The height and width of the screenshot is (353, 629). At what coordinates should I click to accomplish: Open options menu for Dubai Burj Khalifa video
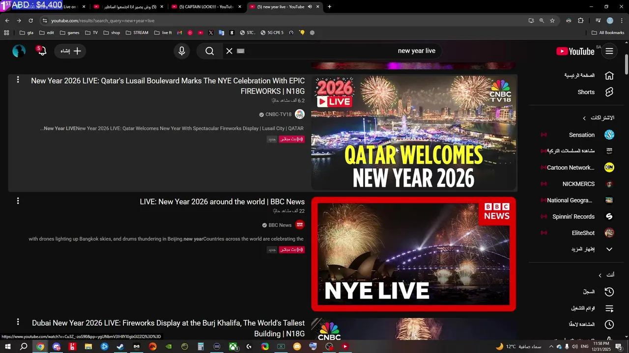pyautogui.click(x=18, y=322)
